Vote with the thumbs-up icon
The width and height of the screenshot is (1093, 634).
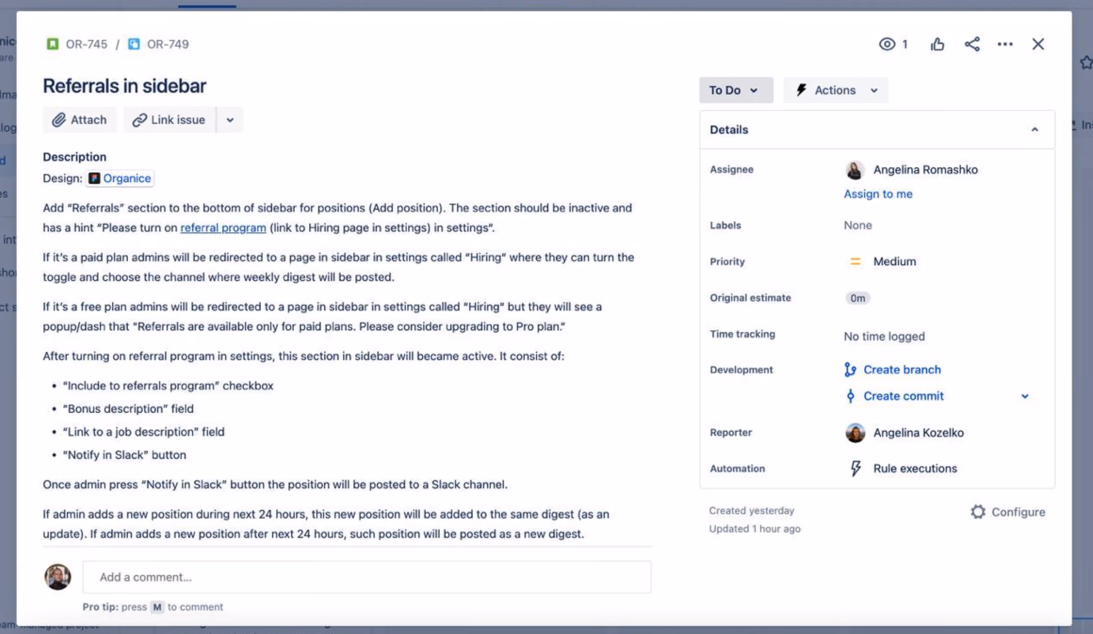[x=937, y=44]
